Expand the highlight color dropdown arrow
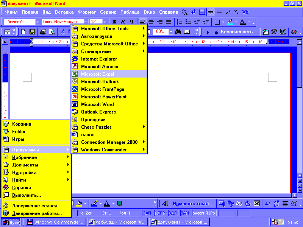The height and width of the screenshot is (227, 303). (x=236, y=22)
